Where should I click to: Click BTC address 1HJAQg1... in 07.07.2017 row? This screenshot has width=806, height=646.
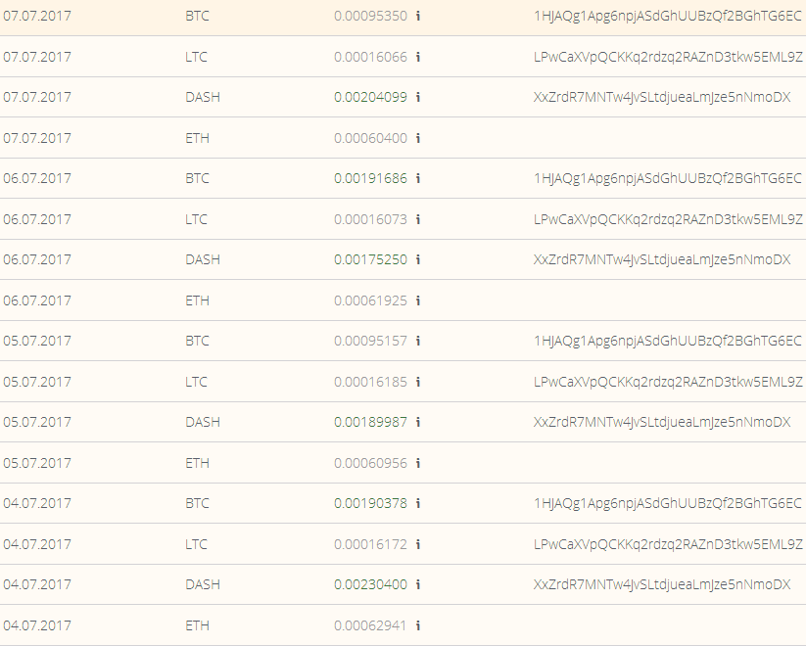pyautogui.click(x=668, y=17)
